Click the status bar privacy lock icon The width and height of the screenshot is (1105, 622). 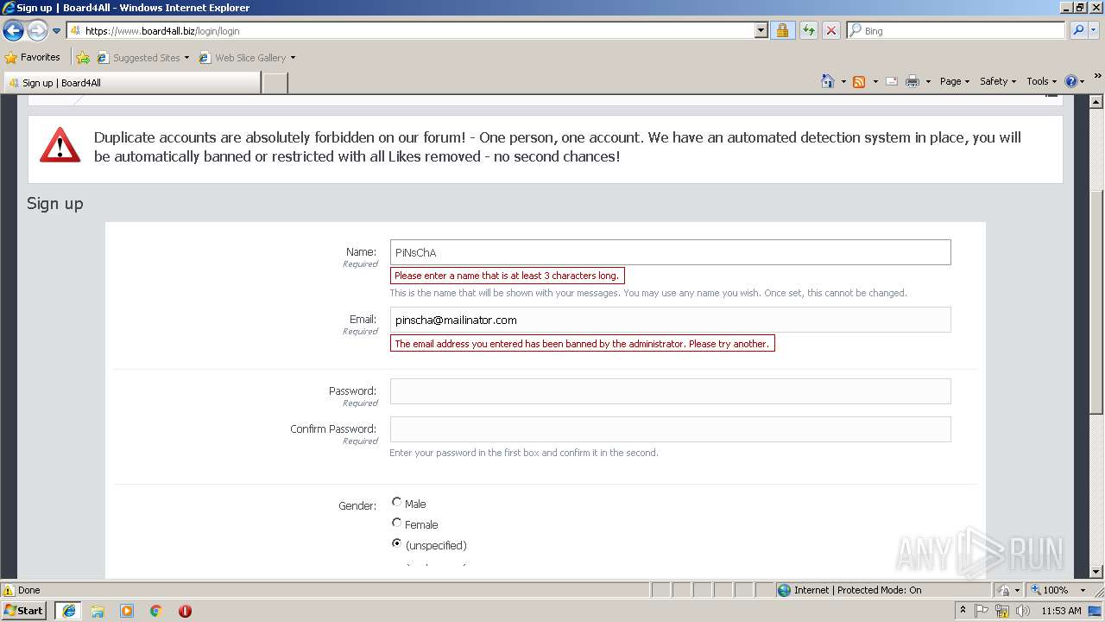click(1005, 590)
